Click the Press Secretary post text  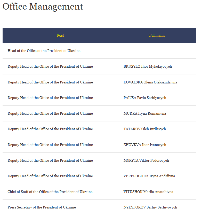(x=42, y=207)
